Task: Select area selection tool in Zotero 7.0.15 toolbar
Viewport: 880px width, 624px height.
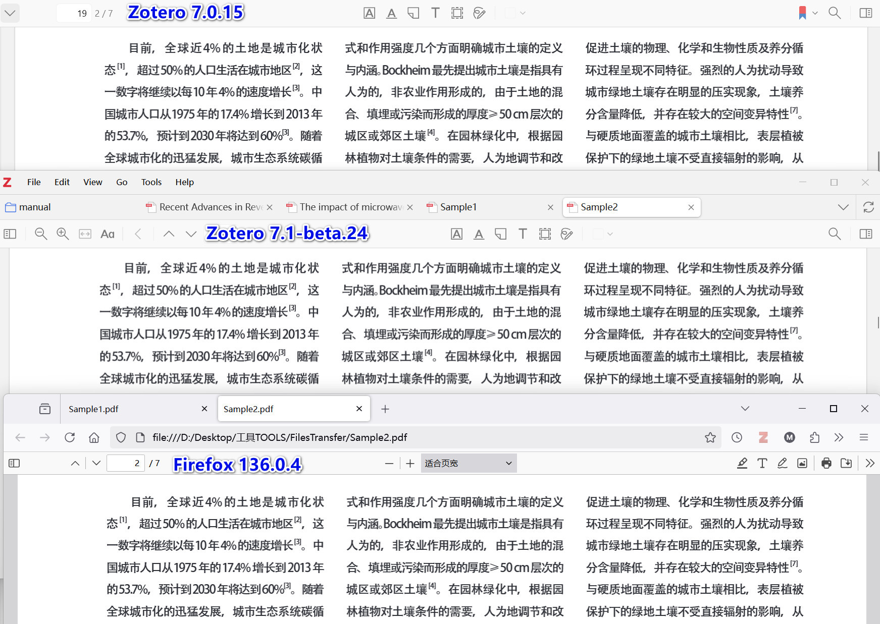Action: pyautogui.click(x=457, y=13)
